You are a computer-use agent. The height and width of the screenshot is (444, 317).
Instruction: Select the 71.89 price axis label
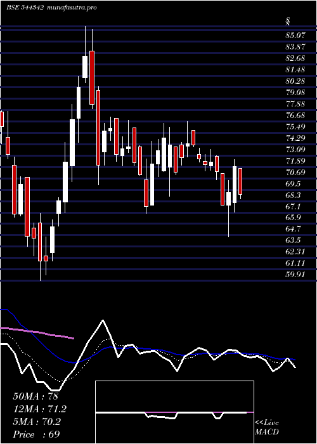[295, 161]
